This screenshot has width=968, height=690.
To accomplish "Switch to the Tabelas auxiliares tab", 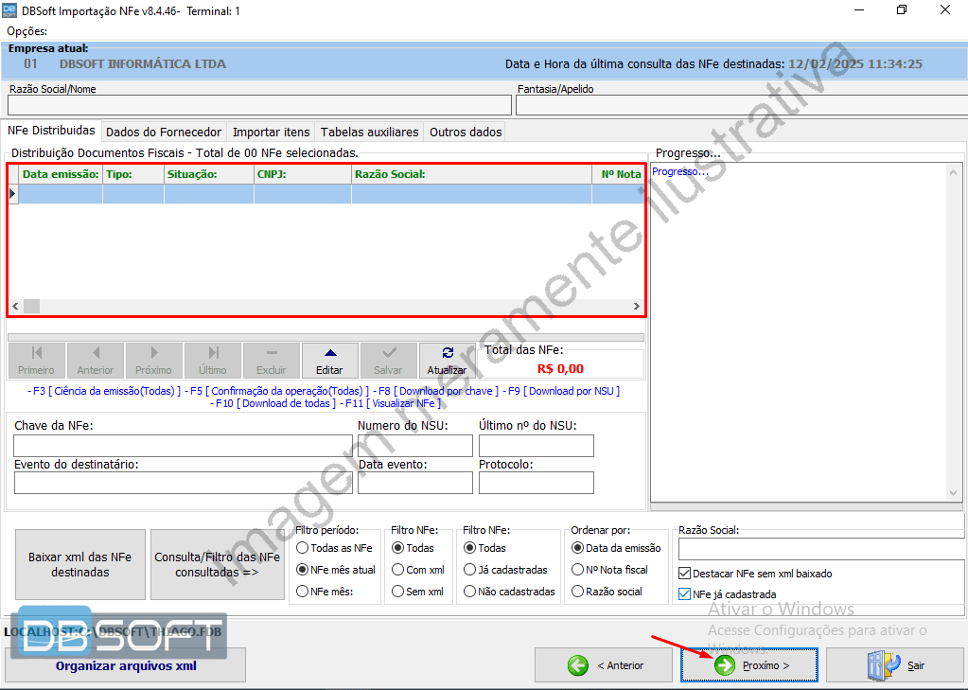I will 370,133.
